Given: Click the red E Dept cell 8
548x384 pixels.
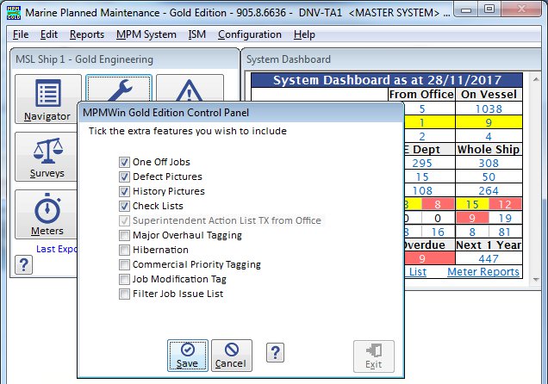Looking at the screenshot, I should click(x=438, y=204).
